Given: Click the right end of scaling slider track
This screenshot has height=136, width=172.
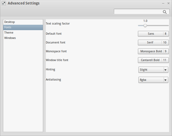Looking at the screenshot, I should (x=168, y=26).
